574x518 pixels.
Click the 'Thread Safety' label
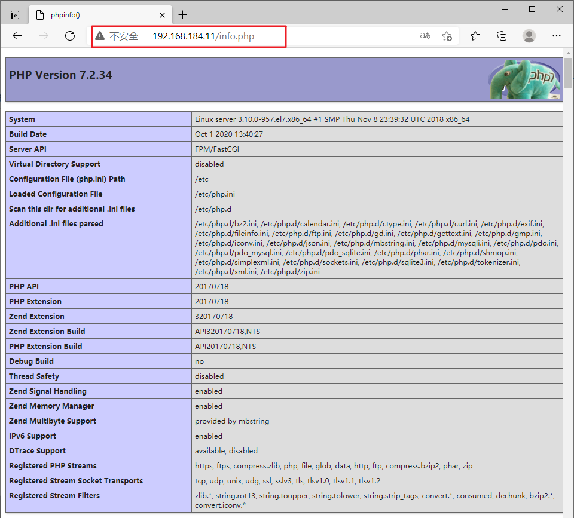click(x=34, y=376)
